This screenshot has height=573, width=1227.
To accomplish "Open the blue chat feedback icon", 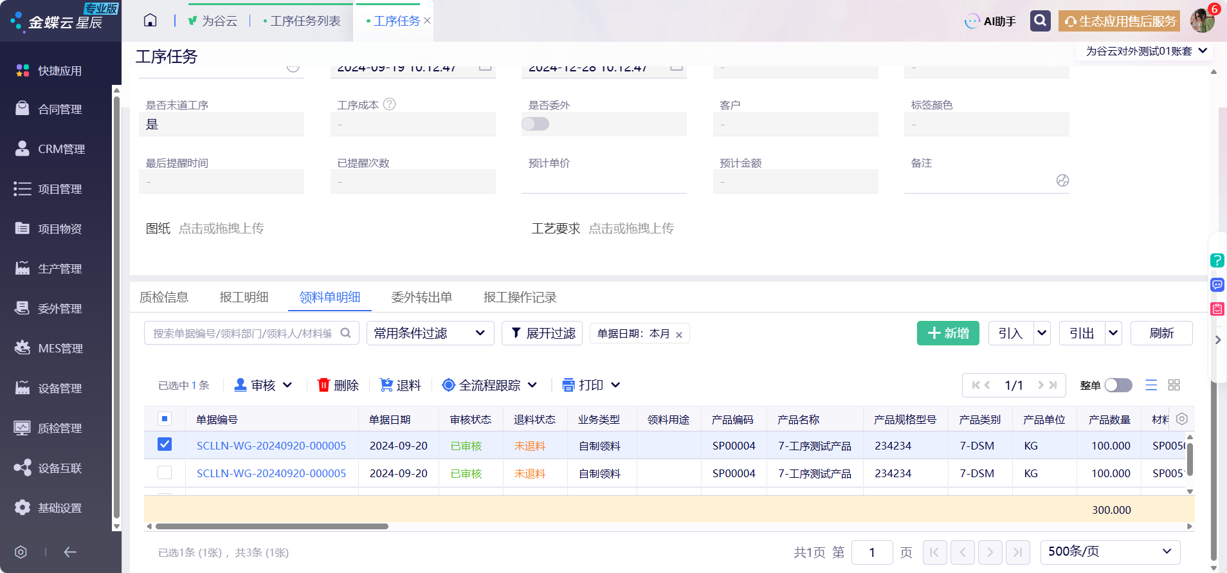I will [x=1217, y=285].
